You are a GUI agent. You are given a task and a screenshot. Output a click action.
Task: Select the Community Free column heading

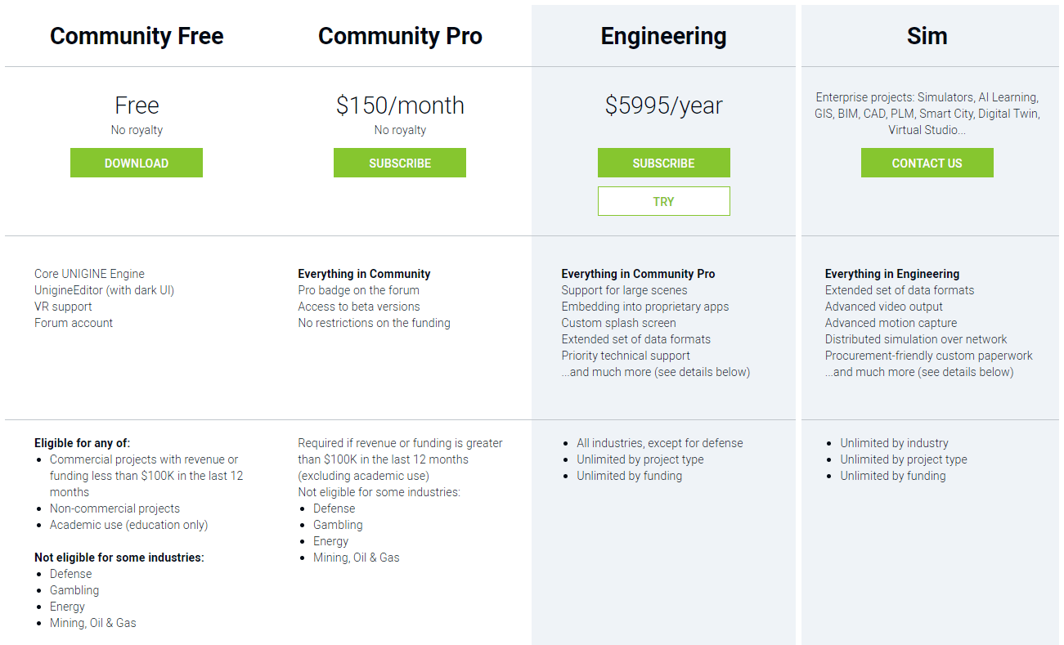[137, 36]
